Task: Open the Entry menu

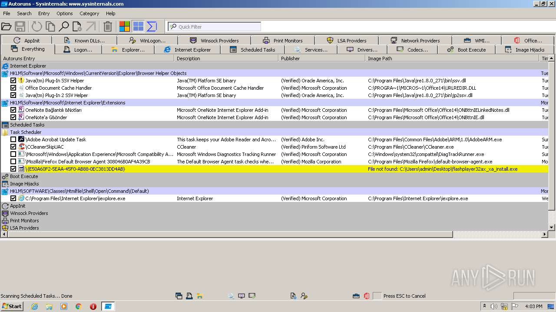Action: (x=44, y=13)
